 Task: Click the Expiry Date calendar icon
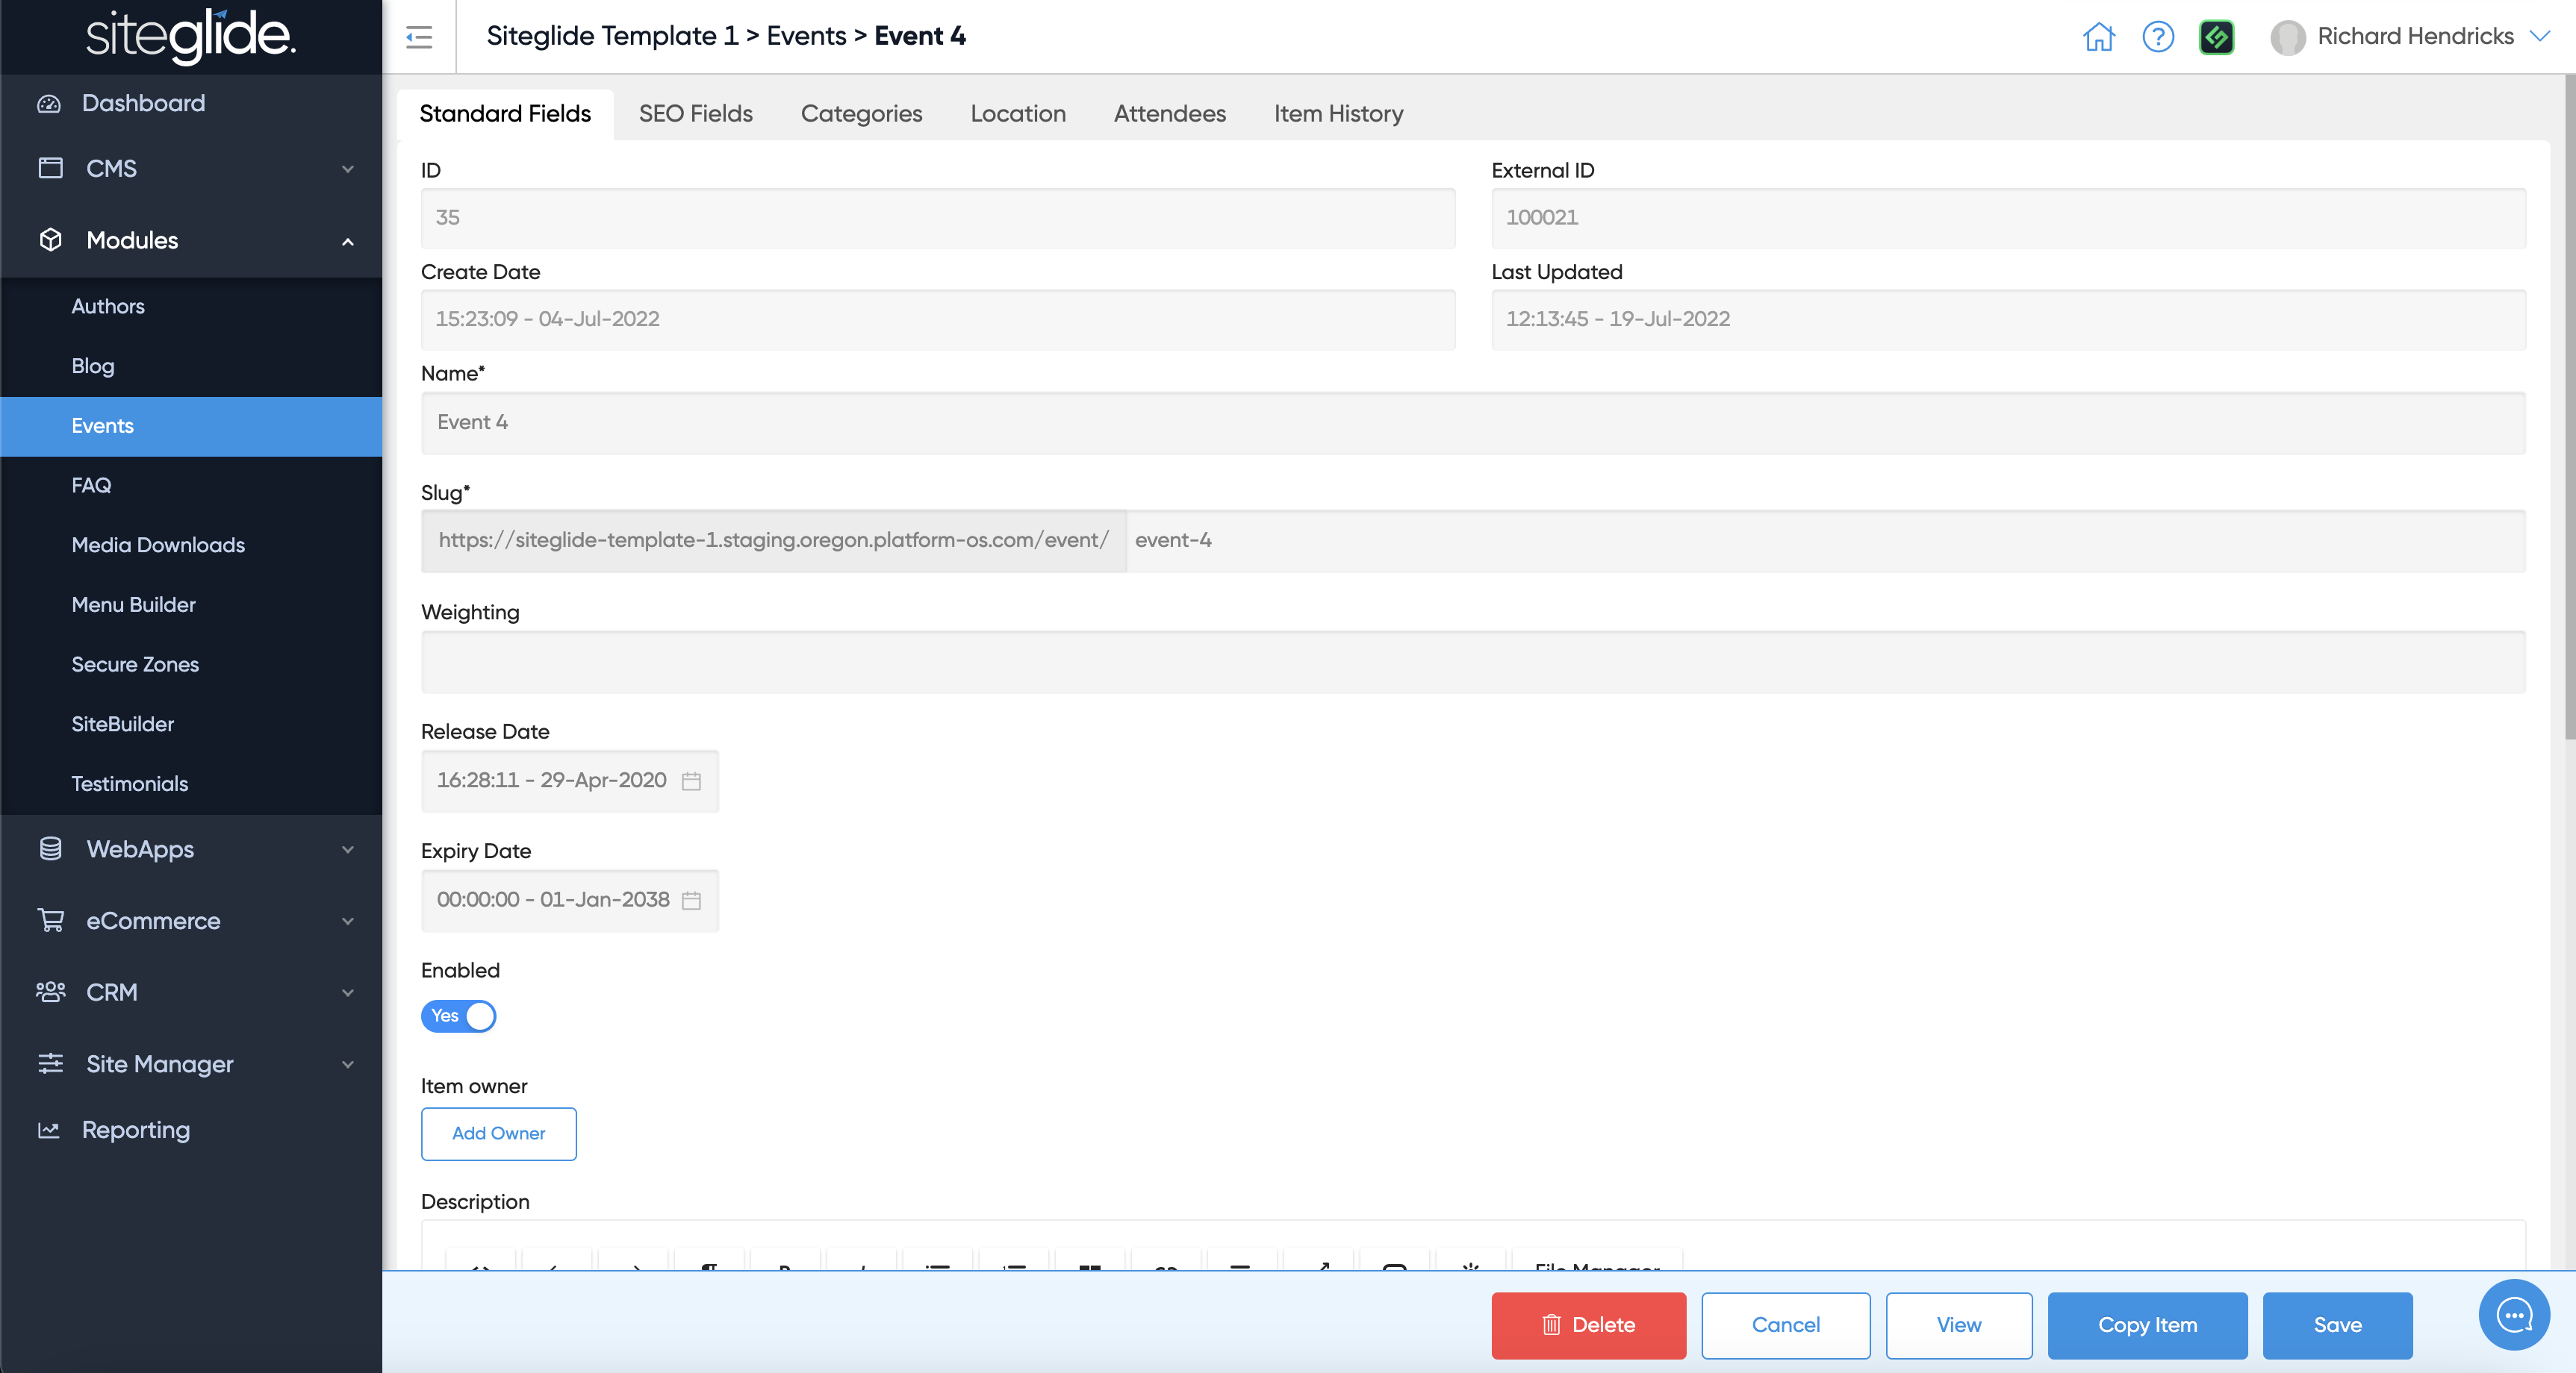click(x=691, y=901)
